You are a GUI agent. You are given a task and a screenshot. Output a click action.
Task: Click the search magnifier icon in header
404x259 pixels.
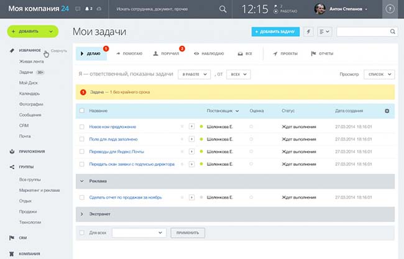[223, 9]
